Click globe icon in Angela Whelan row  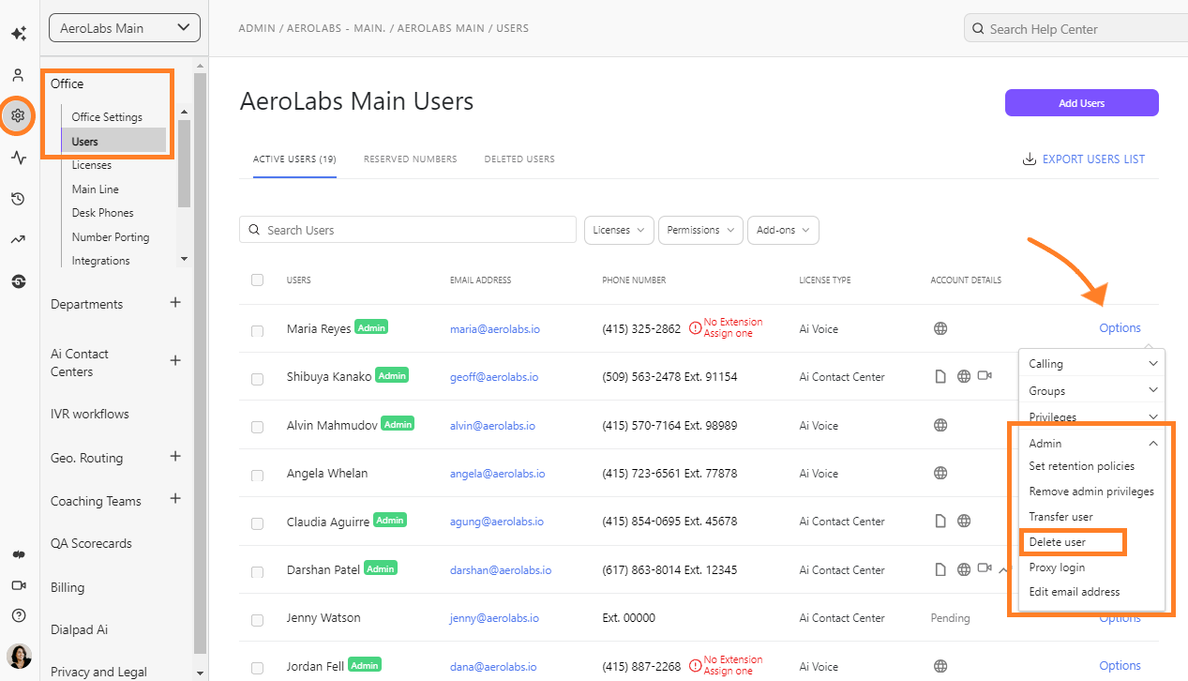pos(940,473)
